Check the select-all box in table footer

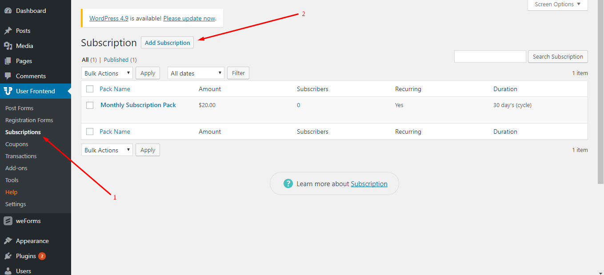point(90,132)
